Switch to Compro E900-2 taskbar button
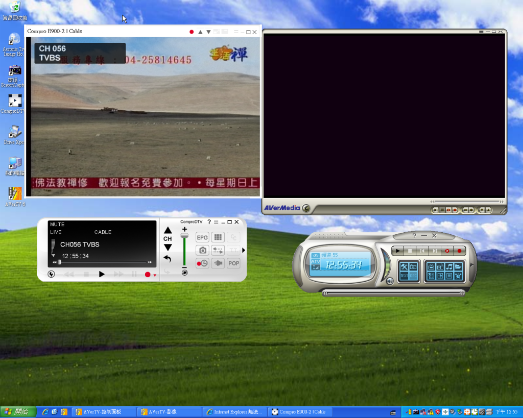523x418 pixels. (x=300, y=412)
